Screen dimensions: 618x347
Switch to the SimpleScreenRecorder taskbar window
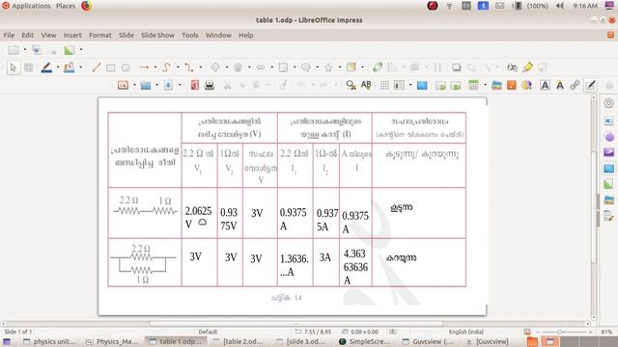pos(365,341)
